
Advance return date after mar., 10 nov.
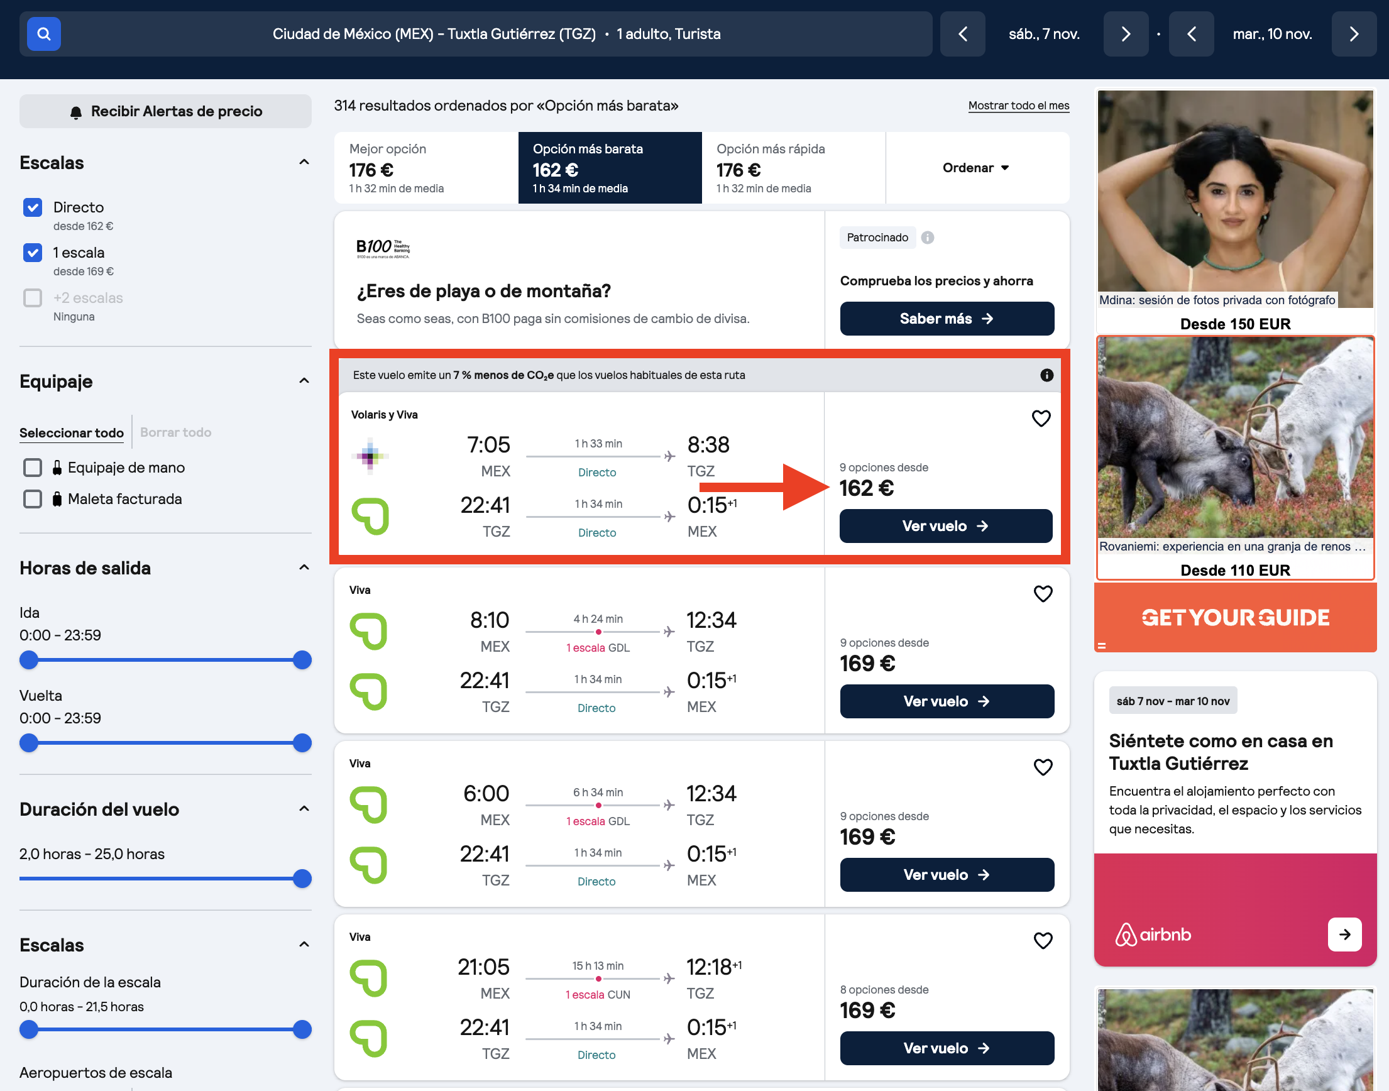pos(1354,34)
